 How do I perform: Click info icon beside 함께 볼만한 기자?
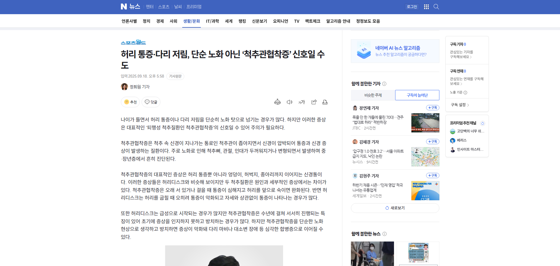click(384, 84)
